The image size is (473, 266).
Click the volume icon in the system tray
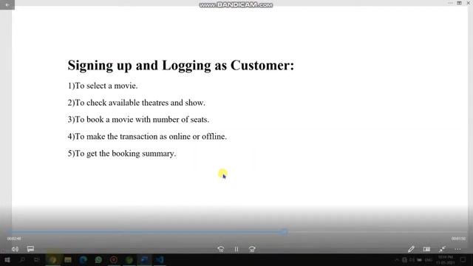(x=412, y=260)
